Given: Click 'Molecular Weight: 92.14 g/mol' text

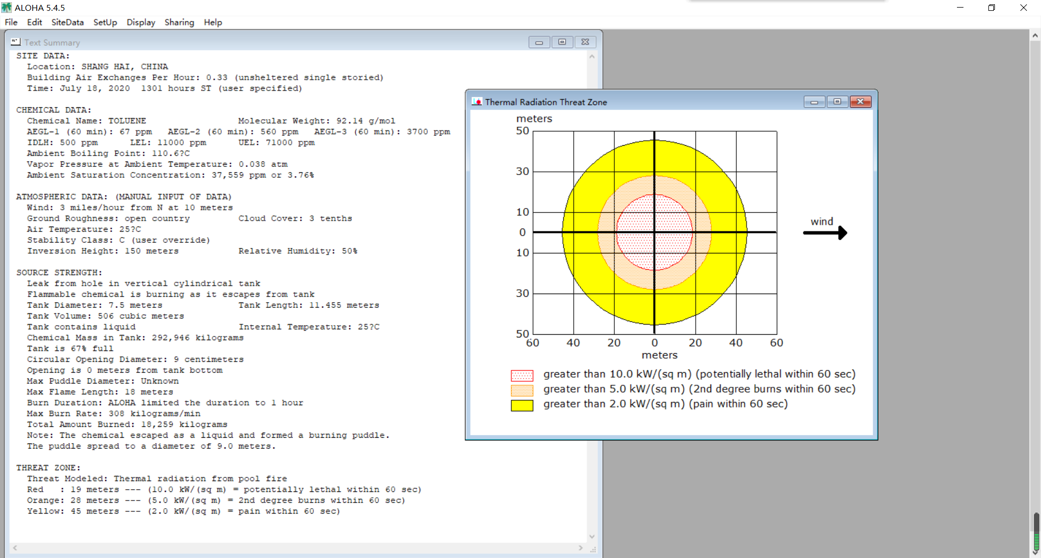Looking at the screenshot, I should (x=317, y=121).
